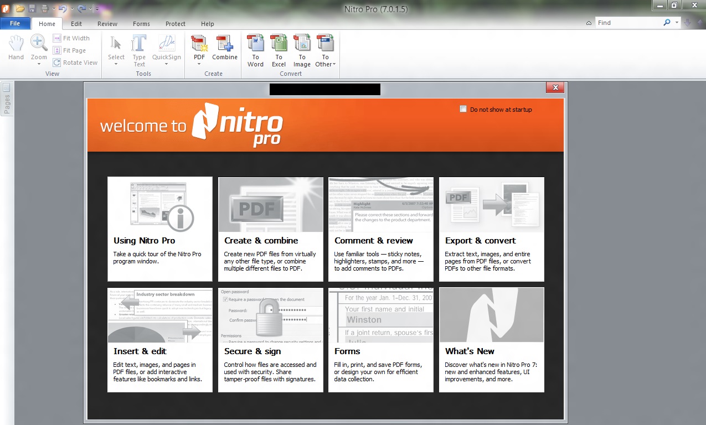Expand the QuickSign dropdown arrow
This screenshot has width=706, height=425.
[167, 64]
